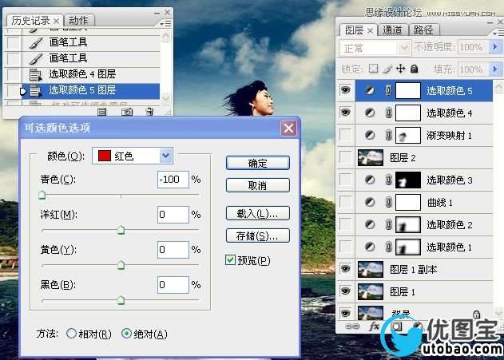Viewport: 504px width, 360px height.
Task: Open the History panel options menu icon
Action: click(x=166, y=23)
